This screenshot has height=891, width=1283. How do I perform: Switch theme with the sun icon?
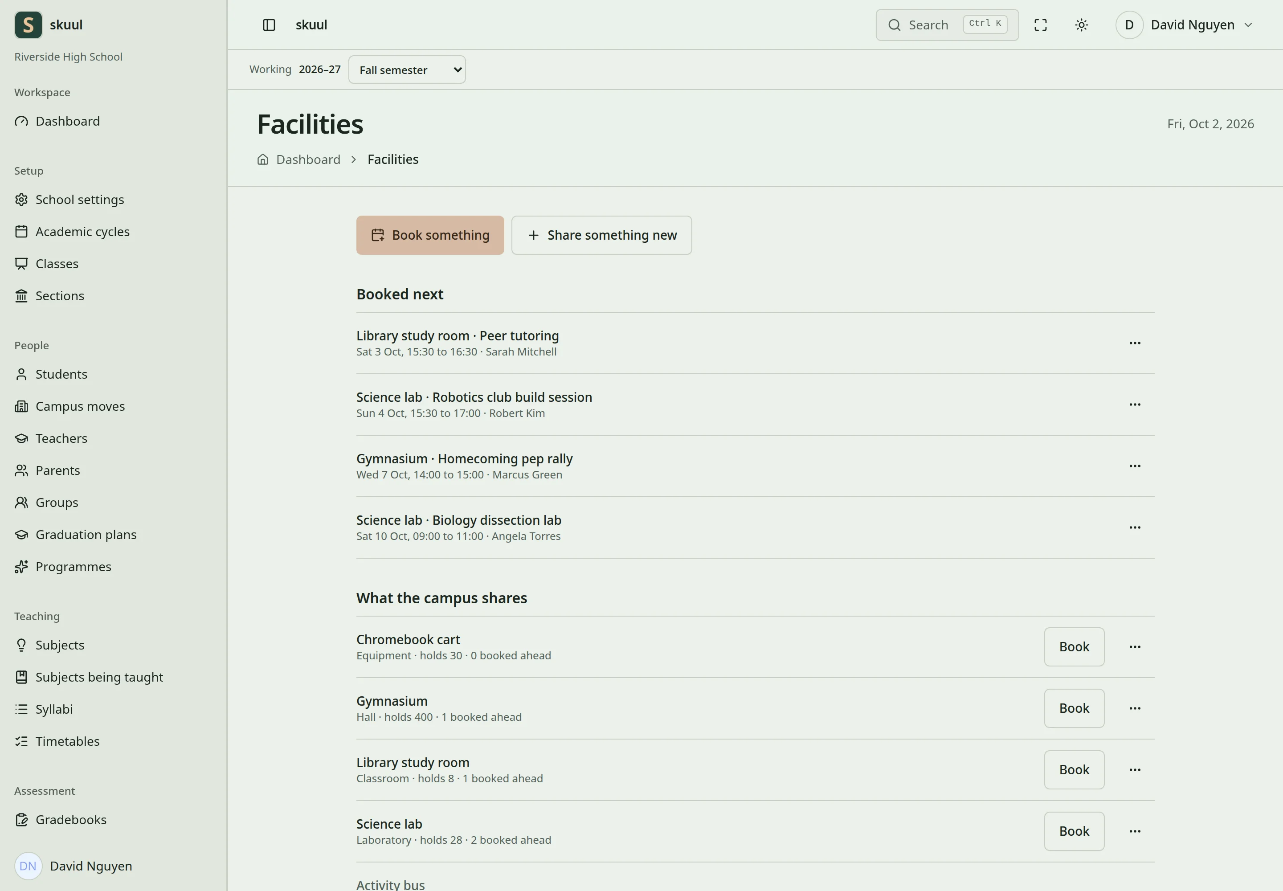click(1082, 25)
